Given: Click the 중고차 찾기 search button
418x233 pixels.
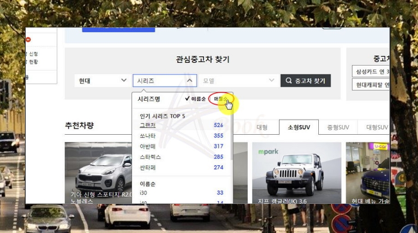Looking at the screenshot, I should (305, 80).
